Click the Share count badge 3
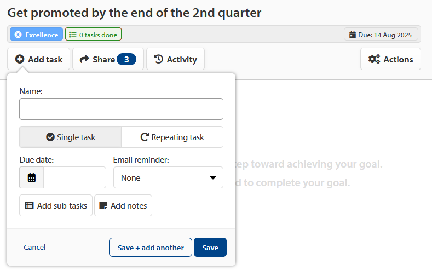 tap(126, 59)
